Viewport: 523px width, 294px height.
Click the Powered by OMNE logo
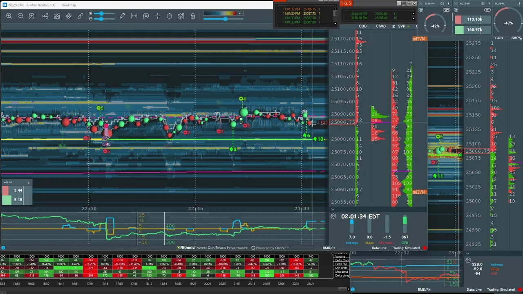270,248
